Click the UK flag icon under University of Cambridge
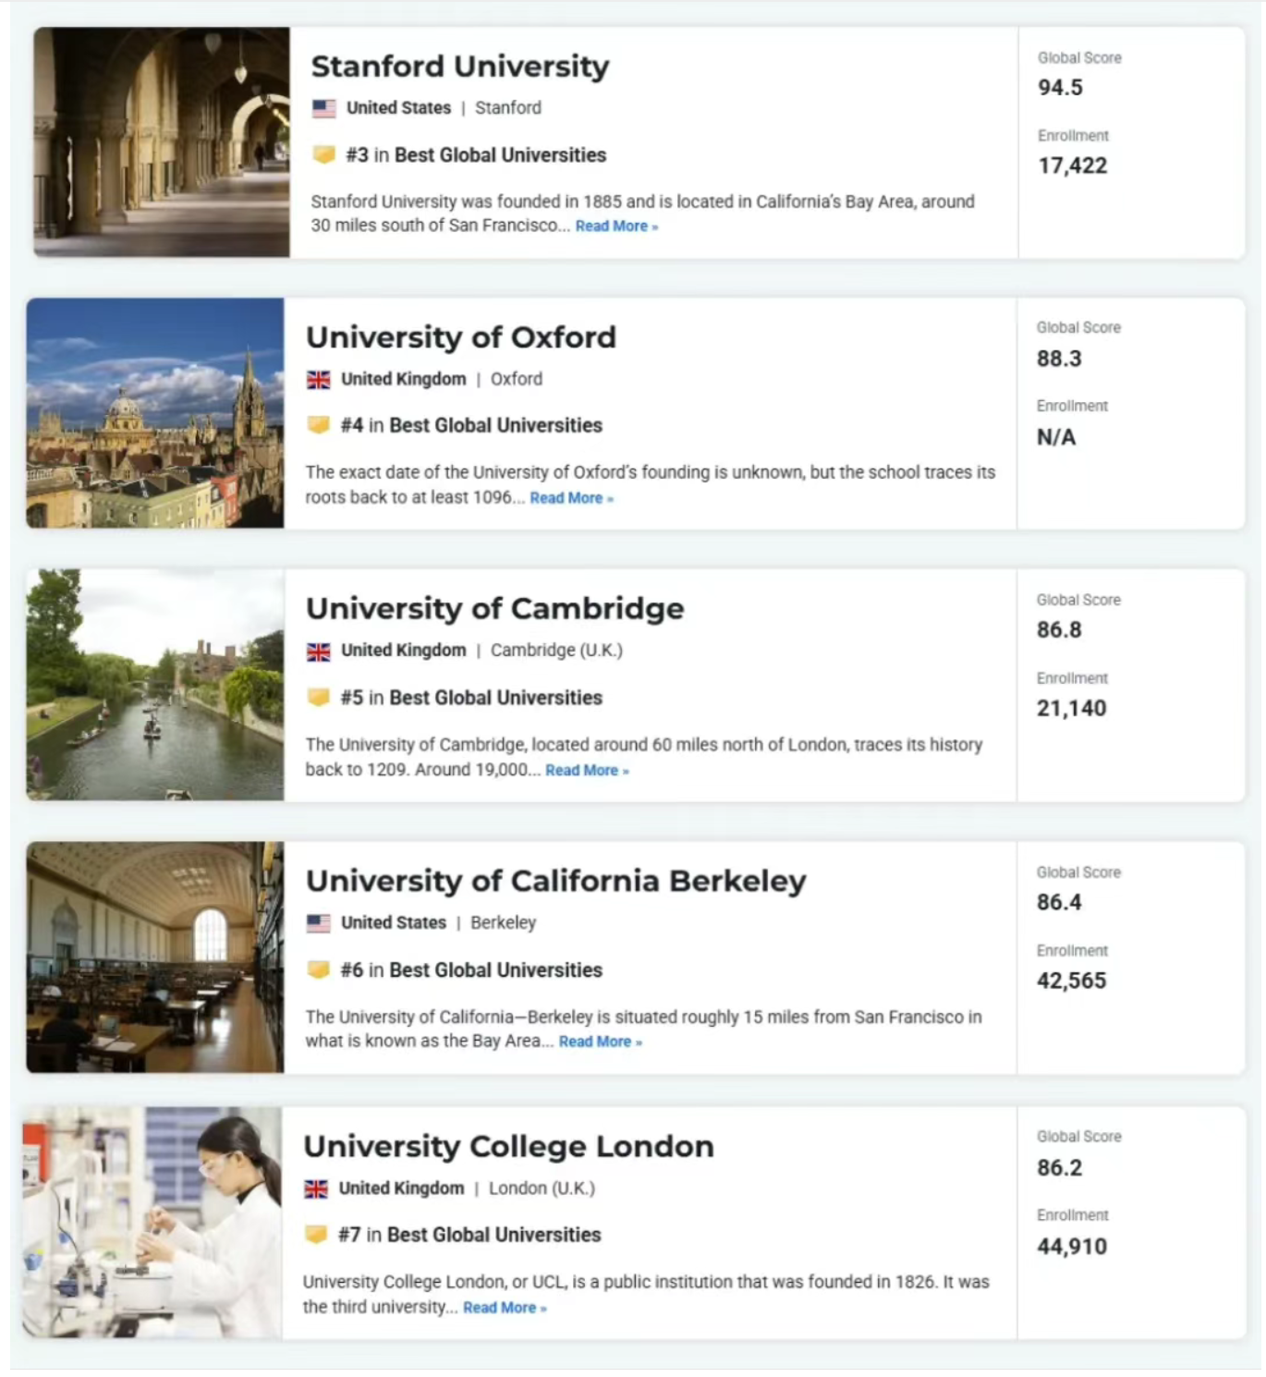 pos(318,652)
